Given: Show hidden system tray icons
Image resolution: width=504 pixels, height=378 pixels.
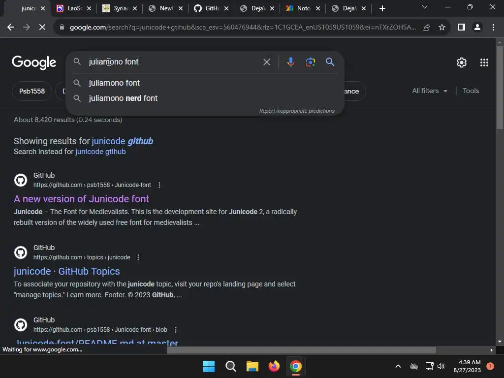Looking at the screenshot, I should point(398,366).
